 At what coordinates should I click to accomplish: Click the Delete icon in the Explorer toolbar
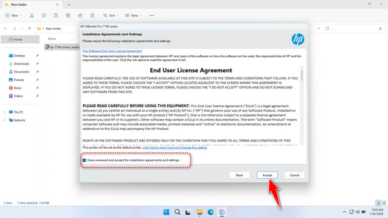click(92, 15)
